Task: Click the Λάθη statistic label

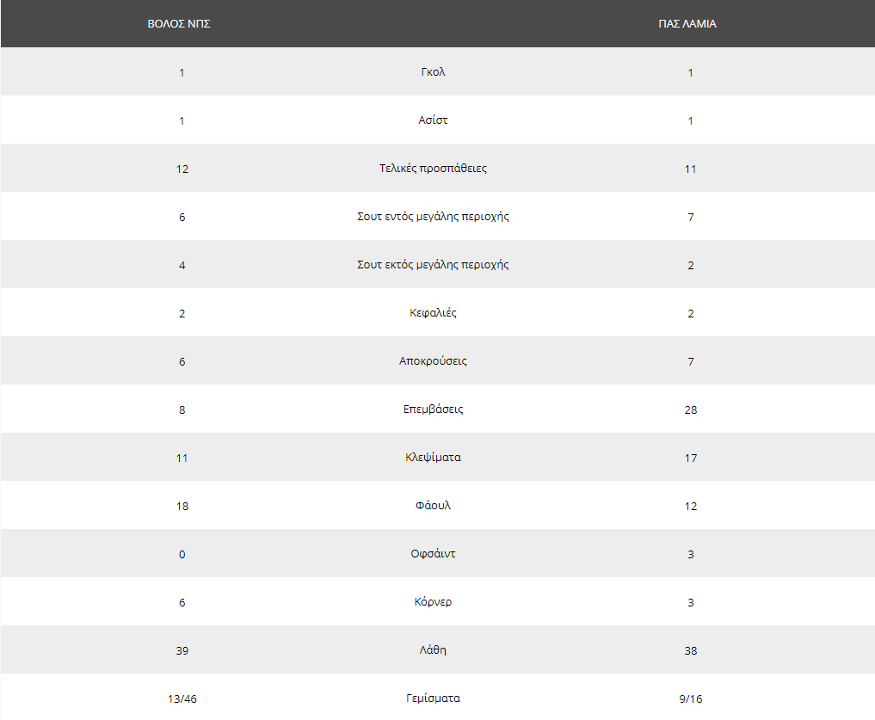Action: 433,650
